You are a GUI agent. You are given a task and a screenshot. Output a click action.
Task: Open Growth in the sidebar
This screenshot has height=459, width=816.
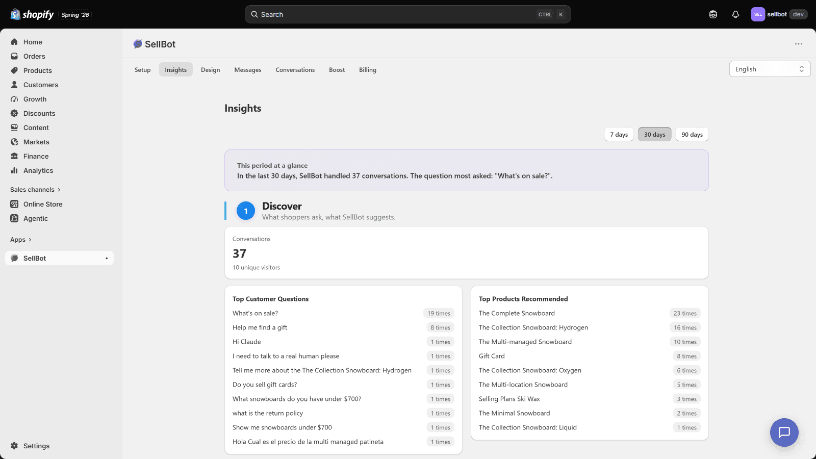[59, 99]
